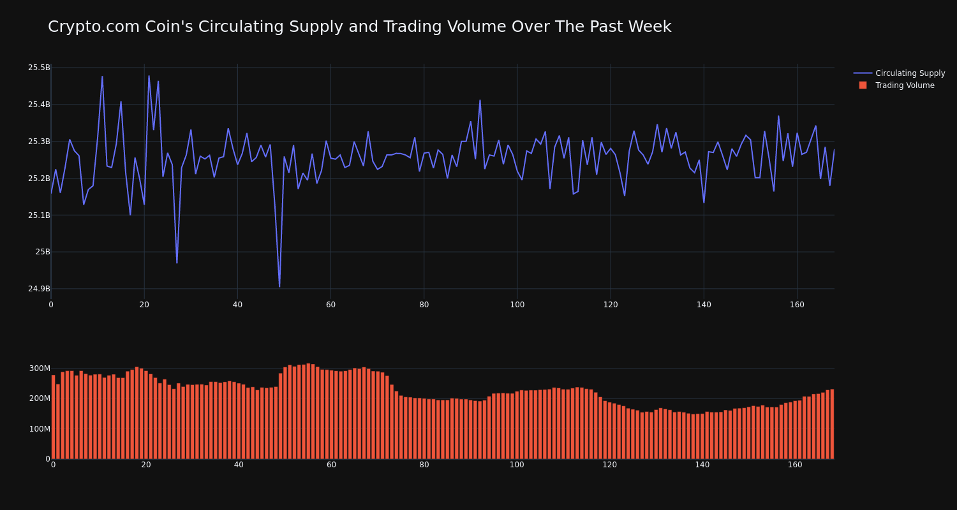Click the chart title text
Viewport: 957px width, 510px height.
(x=359, y=27)
